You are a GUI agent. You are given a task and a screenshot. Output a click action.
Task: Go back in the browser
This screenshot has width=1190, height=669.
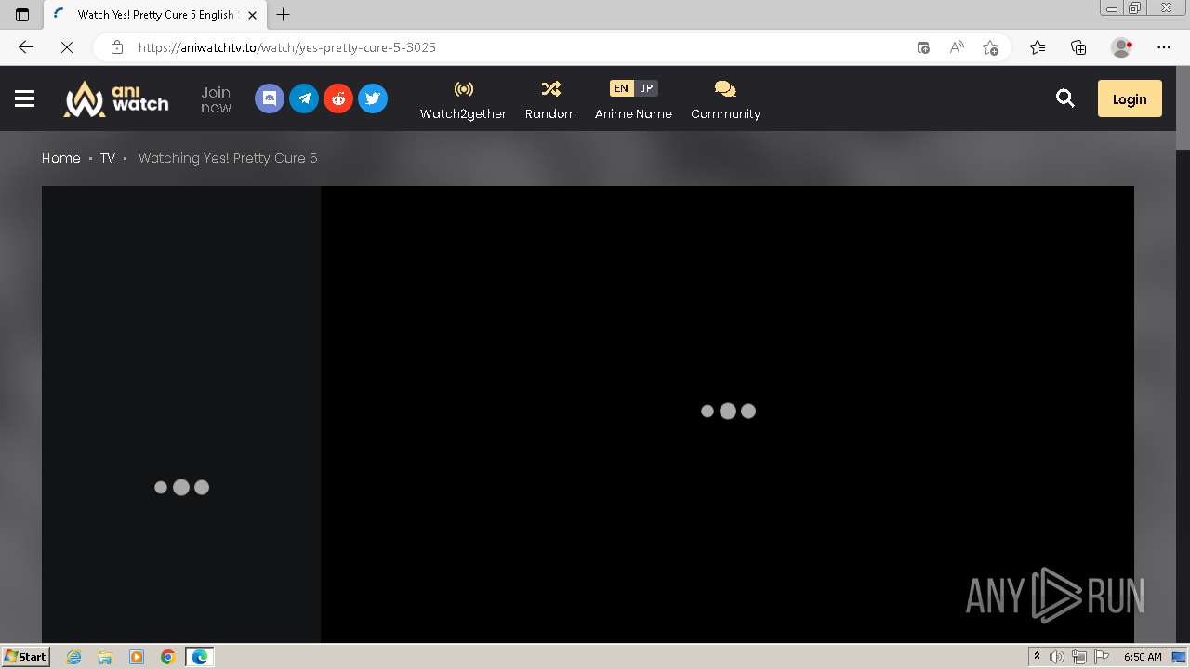26,47
